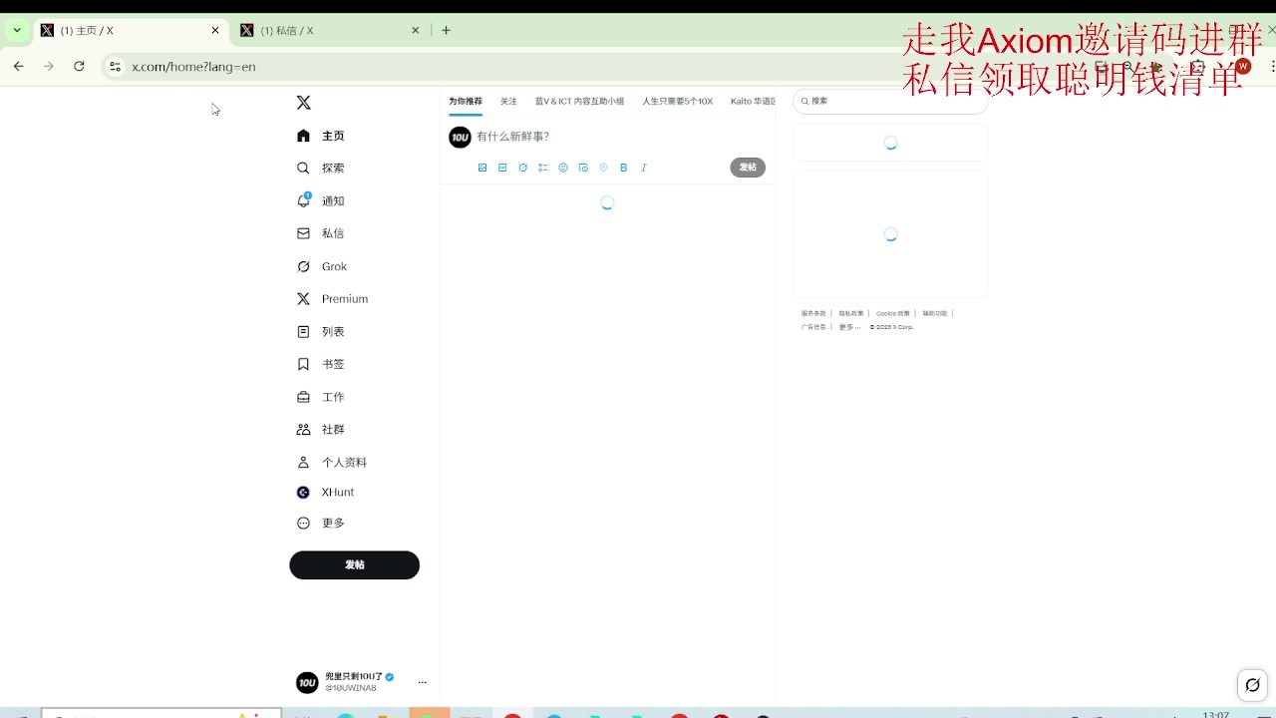Open the floating Grok button at bottom right

point(1253,685)
